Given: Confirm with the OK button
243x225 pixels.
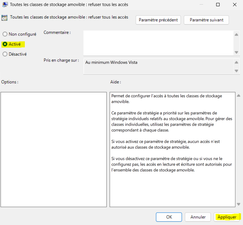Looking at the screenshot, I should pyautogui.click(x=169, y=217).
